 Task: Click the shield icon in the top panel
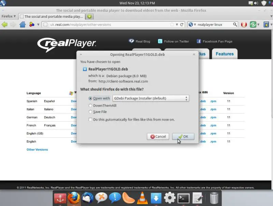pyautogui.click(x=264, y=3)
